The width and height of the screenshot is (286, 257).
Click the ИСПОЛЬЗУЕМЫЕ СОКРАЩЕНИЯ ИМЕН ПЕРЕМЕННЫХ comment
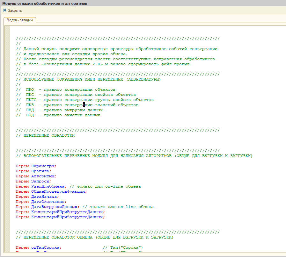tap(88, 79)
